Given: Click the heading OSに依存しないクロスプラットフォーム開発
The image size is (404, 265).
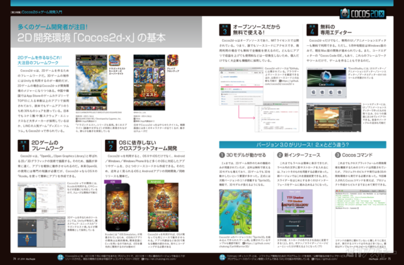Looking at the screenshot, I should point(148,145).
